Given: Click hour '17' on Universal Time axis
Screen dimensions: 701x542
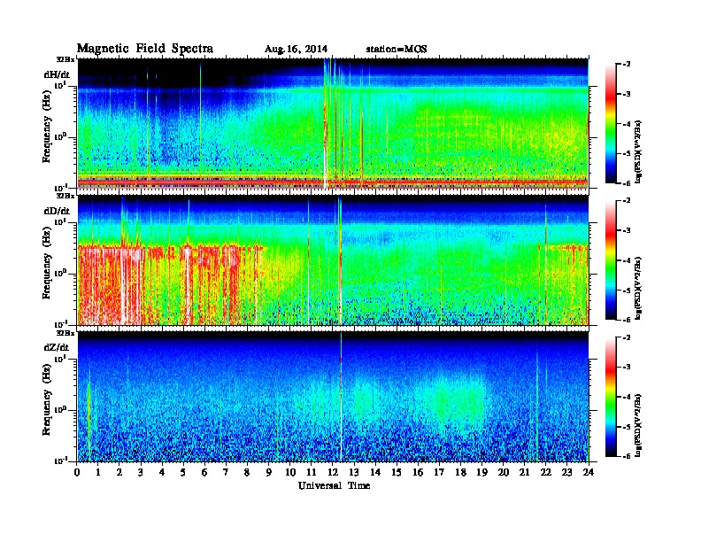Looking at the screenshot, I should tap(440, 472).
